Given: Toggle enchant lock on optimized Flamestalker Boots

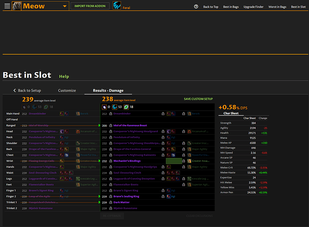Looking at the screenshot, I should pos(184,184).
